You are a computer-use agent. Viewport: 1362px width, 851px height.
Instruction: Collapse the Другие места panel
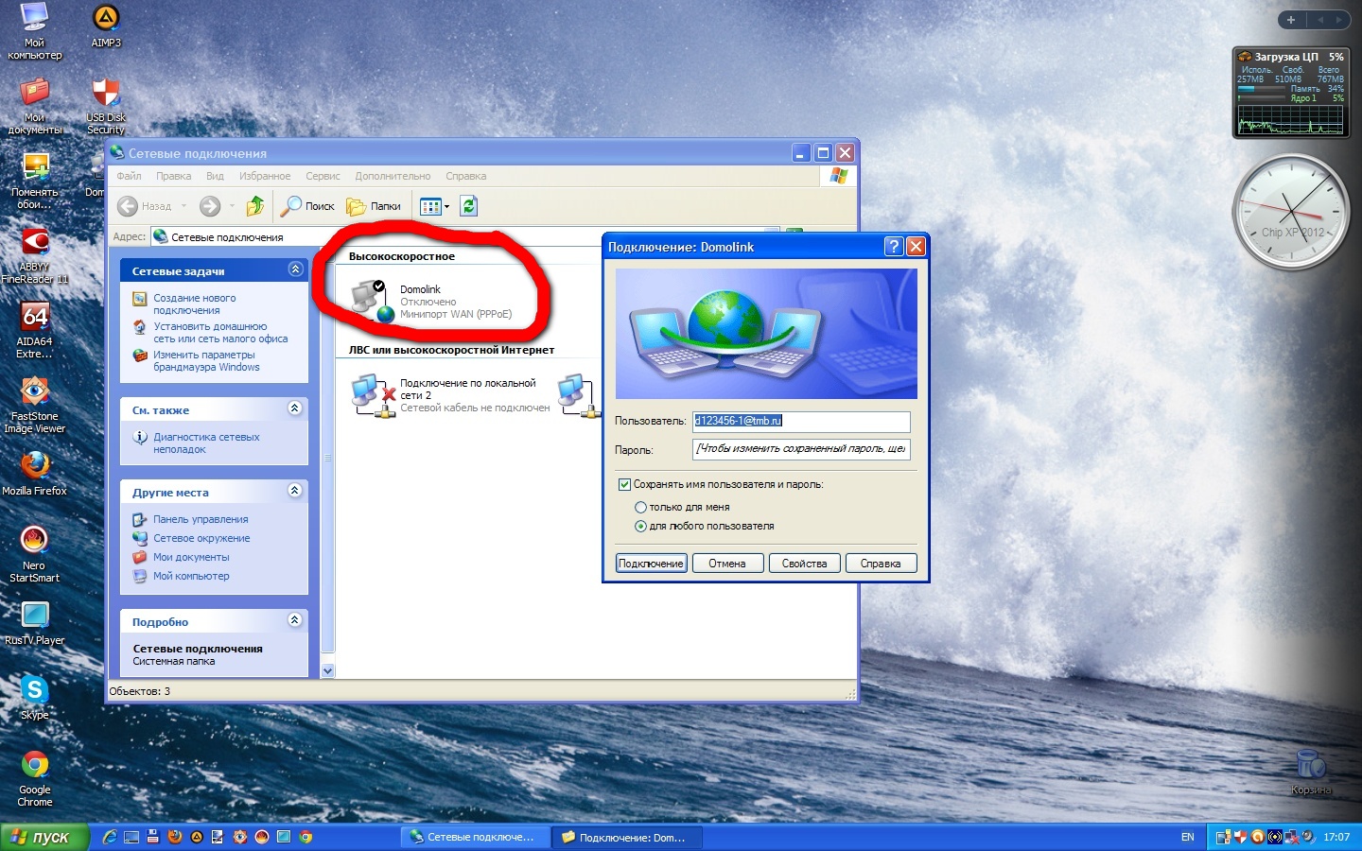point(295,491)
